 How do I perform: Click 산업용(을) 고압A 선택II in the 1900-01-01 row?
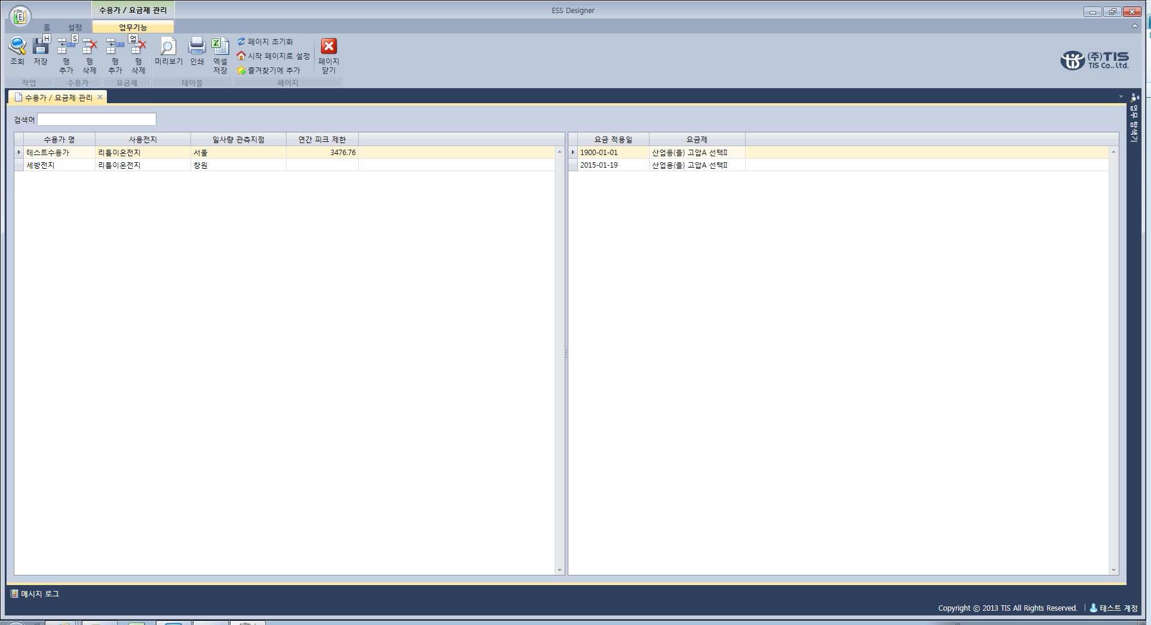click(x=697, y=153)
